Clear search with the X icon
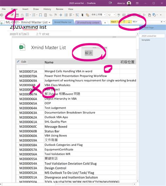166x186 pixels. coord(161,22)
